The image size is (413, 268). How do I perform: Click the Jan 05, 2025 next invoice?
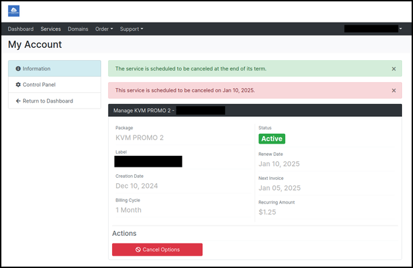(280, 188)
